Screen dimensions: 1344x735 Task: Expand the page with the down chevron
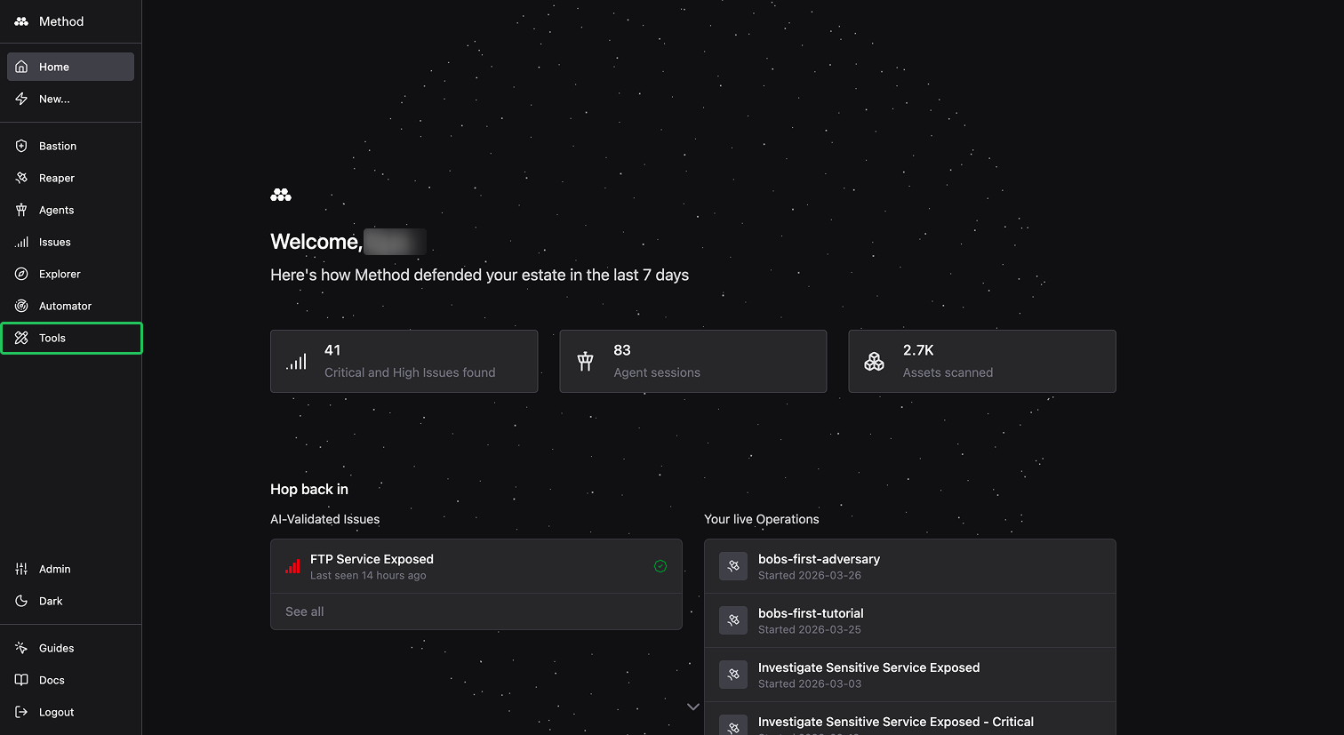[692, 706]
